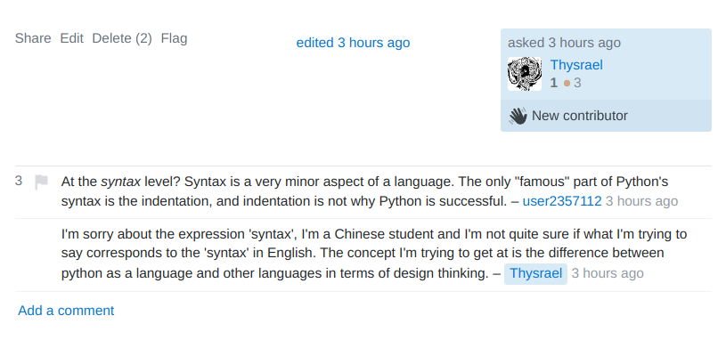Flag the first comment using the flag icon

(41, 182)
